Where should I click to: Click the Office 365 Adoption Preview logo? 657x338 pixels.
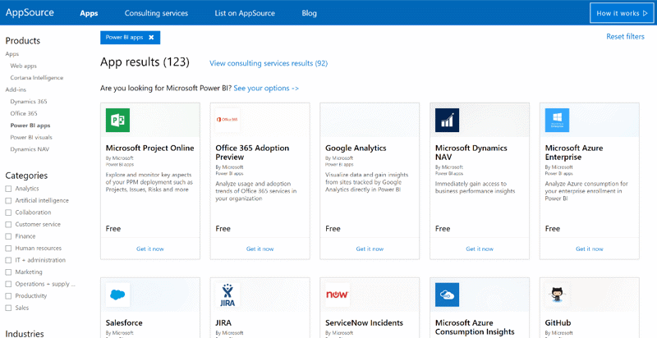pos(227,120)
